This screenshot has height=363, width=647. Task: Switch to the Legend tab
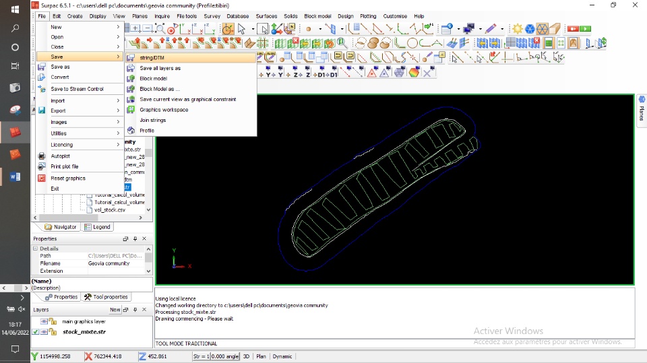[x=97, y=227]
